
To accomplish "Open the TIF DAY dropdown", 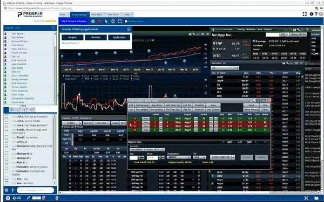I will (199, 157).
